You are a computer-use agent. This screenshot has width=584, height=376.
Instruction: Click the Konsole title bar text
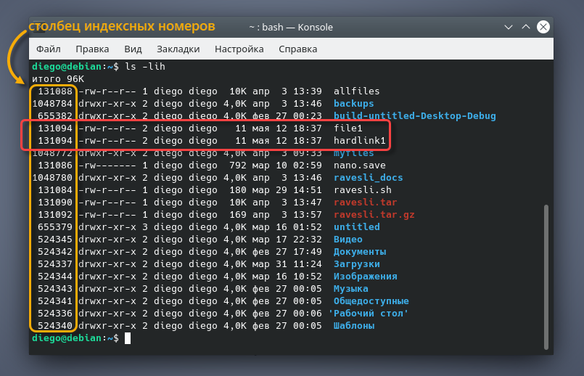(290, 28)
